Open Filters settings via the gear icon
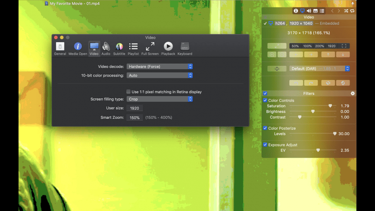 click(353, 93)
